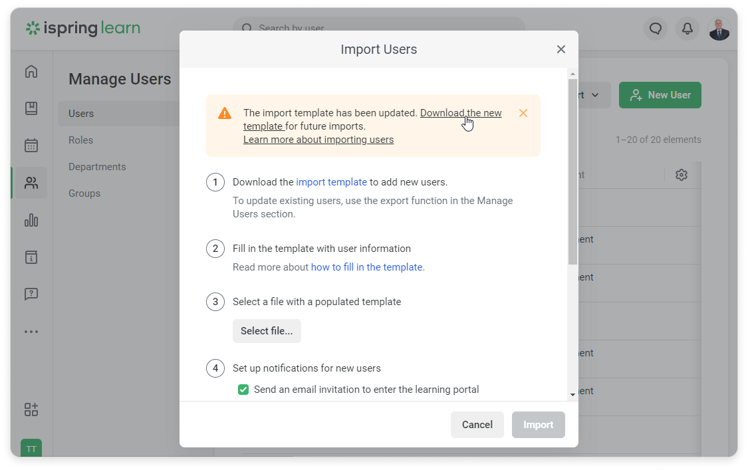Image resolution: width=748 pixels, height=470 pixels.
Task: Open the Reports bar chart icon
Action: tap(31, 220)
